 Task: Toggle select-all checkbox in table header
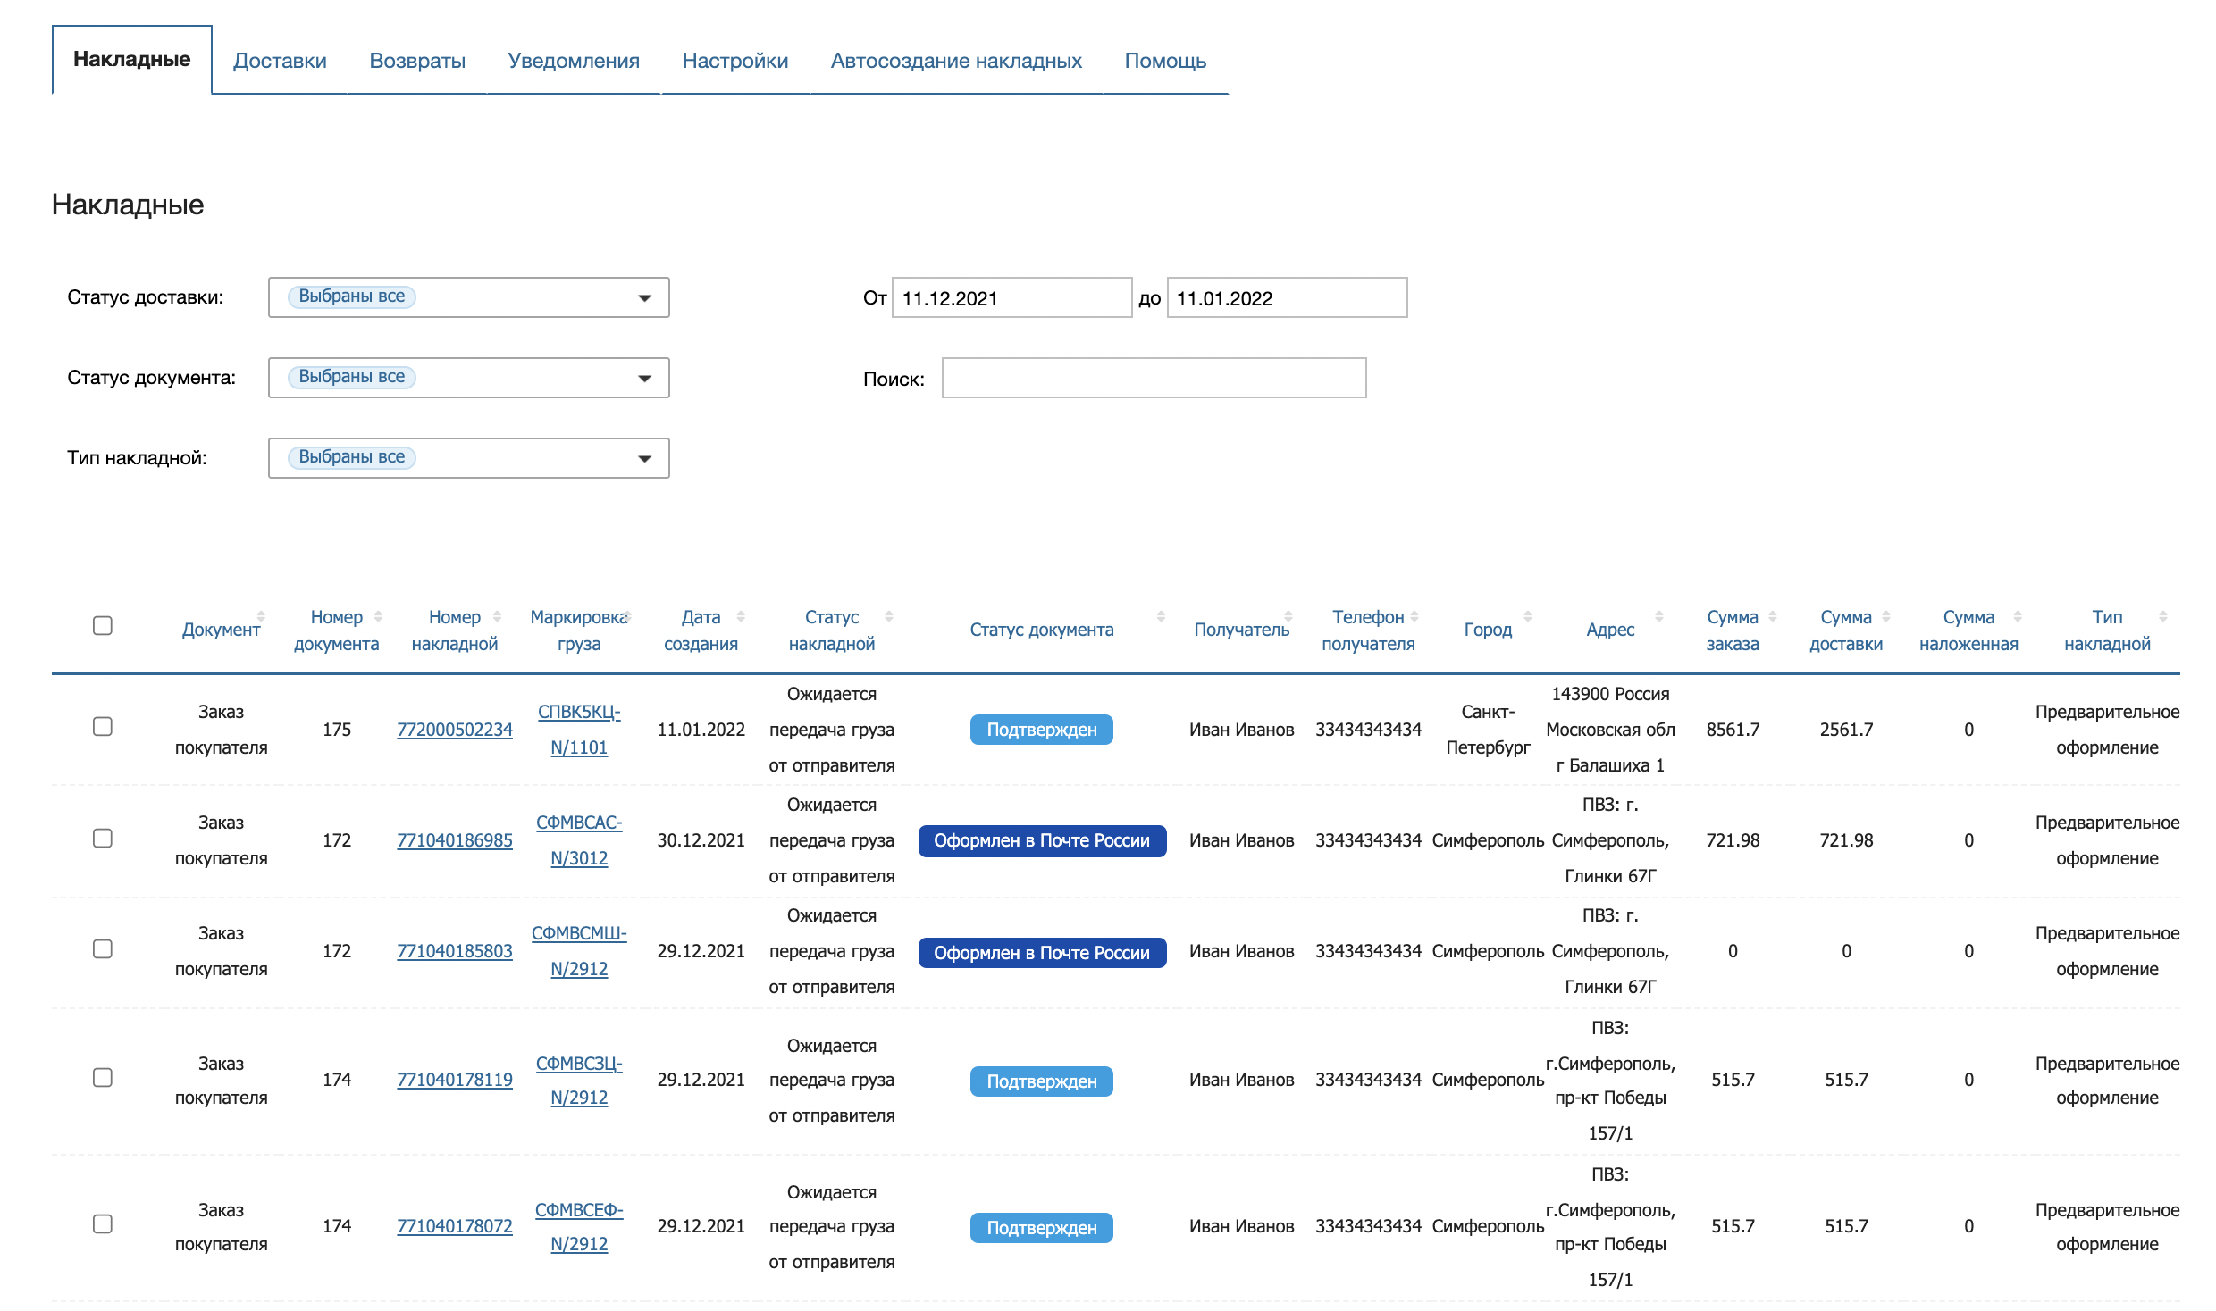point(103,625)
